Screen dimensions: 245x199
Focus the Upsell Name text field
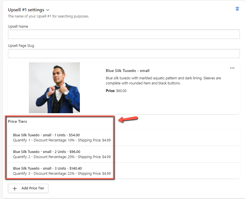124,34
